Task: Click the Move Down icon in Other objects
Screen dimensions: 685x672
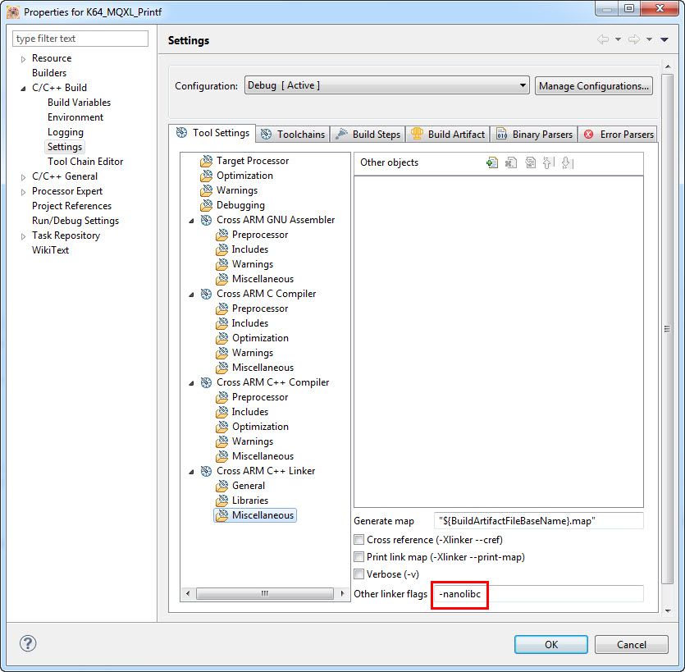Action: pos(567,163)
